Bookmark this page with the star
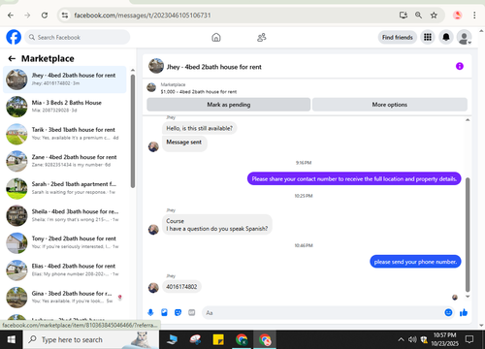 [434, 15]
